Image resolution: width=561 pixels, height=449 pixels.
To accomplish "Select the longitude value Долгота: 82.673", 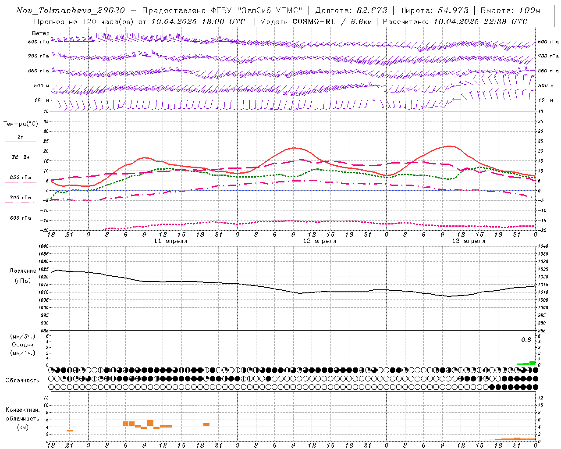I will tap(351, 11).
